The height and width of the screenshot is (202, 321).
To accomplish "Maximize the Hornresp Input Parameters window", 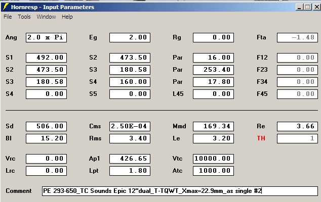I will 307,7.
